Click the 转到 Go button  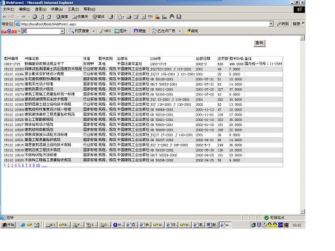pos(283,24)
